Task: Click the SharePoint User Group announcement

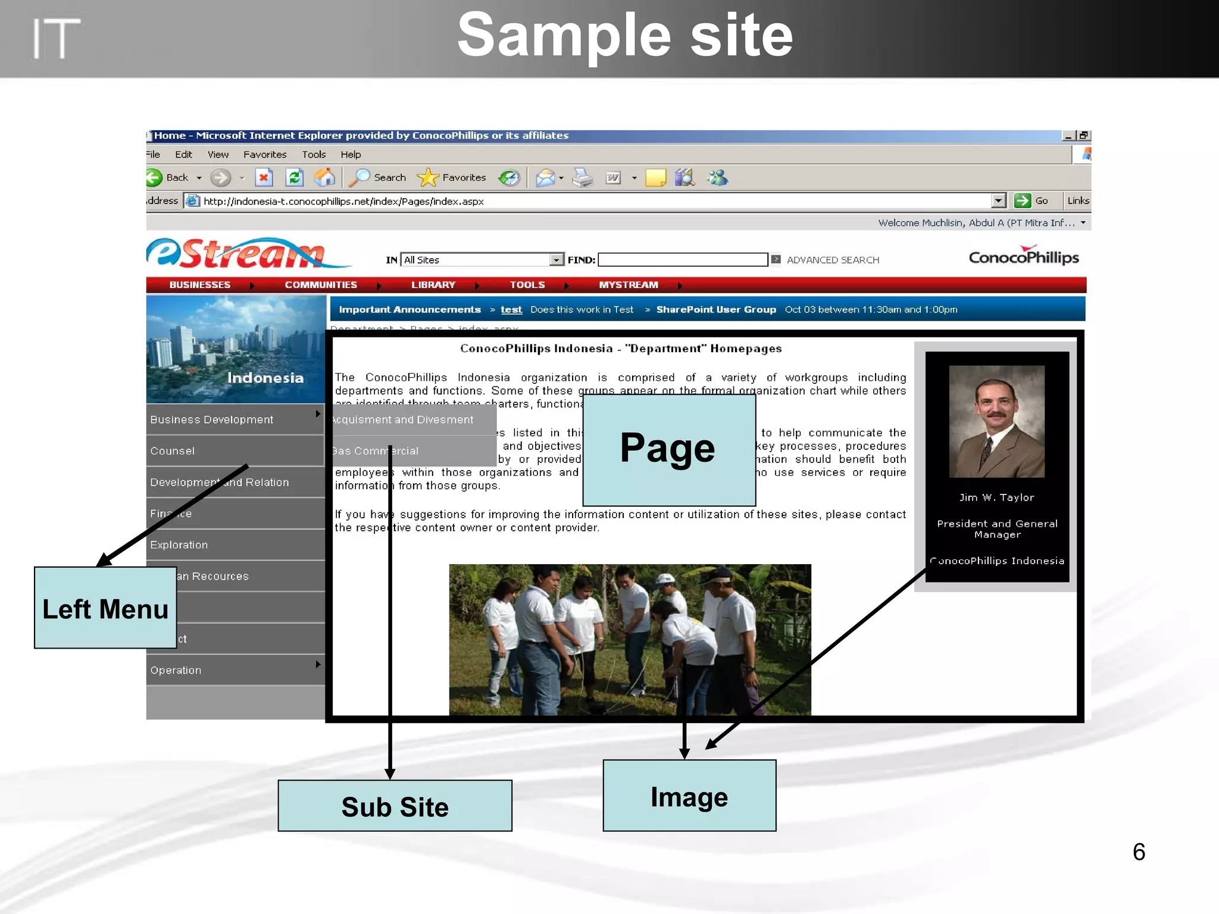Action: click(x=716, y=309)
